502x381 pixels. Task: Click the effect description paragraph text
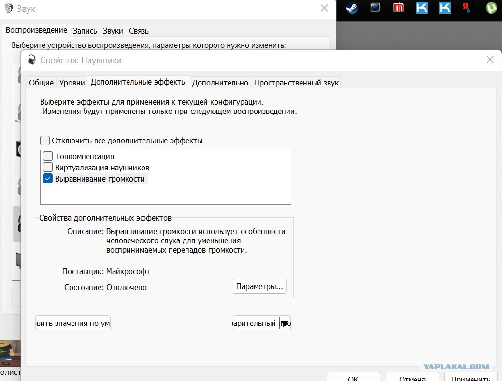(x=196, y=240)
